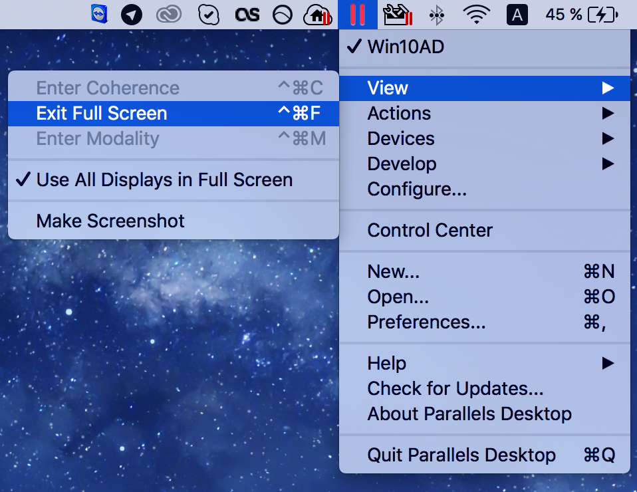The width and height of the screenshot is (637, 492).
Task: Open Control Center
Action: pos(484,230)
